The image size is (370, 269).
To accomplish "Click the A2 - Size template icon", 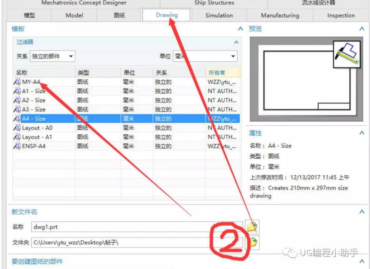I will pyautogui.click(x=17, y=100).
